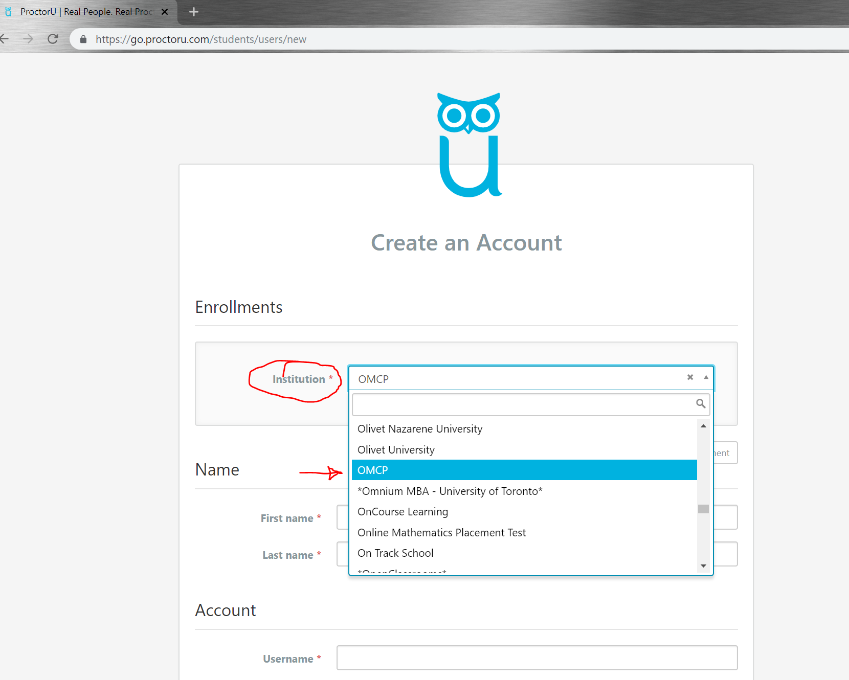Collapse the Institution dropdown arrow
The image size is (849, 680).
pyautogui.click(x=706, y=377)
